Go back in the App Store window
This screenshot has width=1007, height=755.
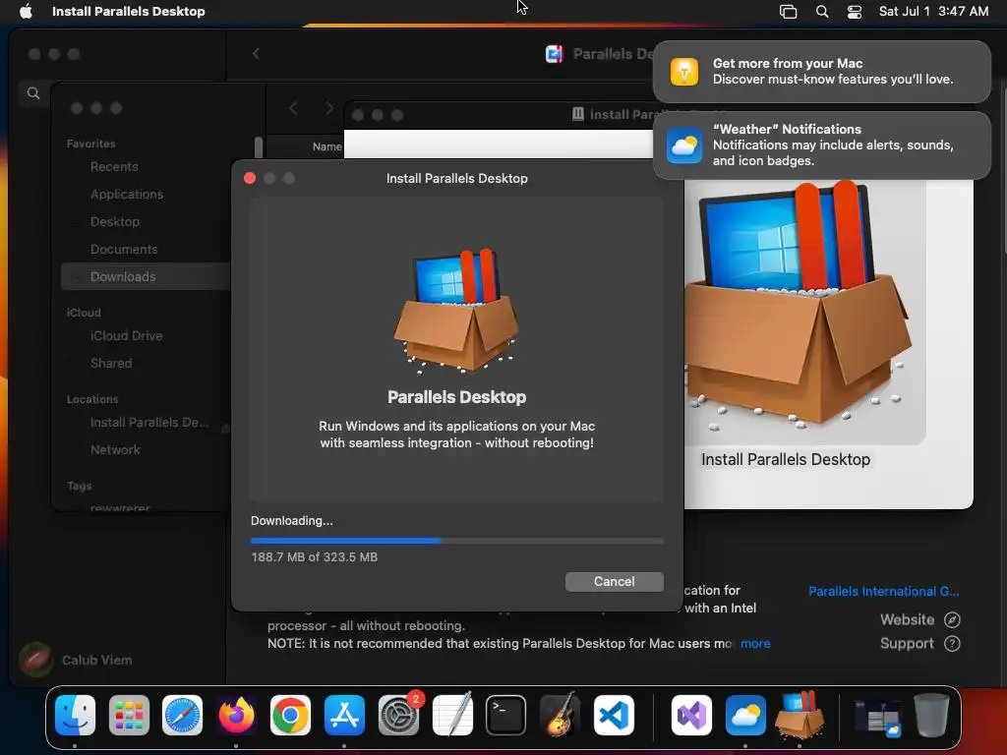click(x=256, y=53)
